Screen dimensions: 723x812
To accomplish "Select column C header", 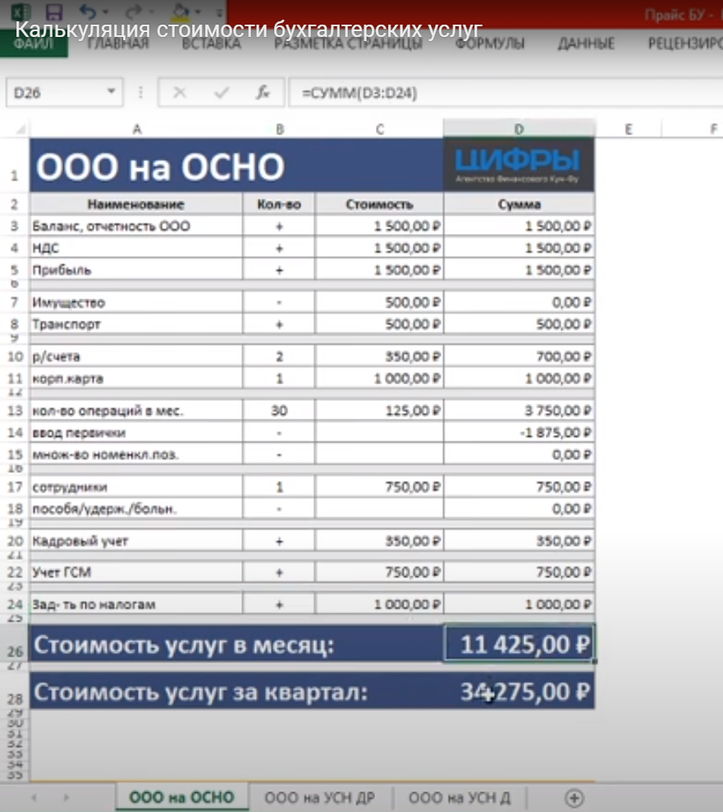I will tap(379, 129).
